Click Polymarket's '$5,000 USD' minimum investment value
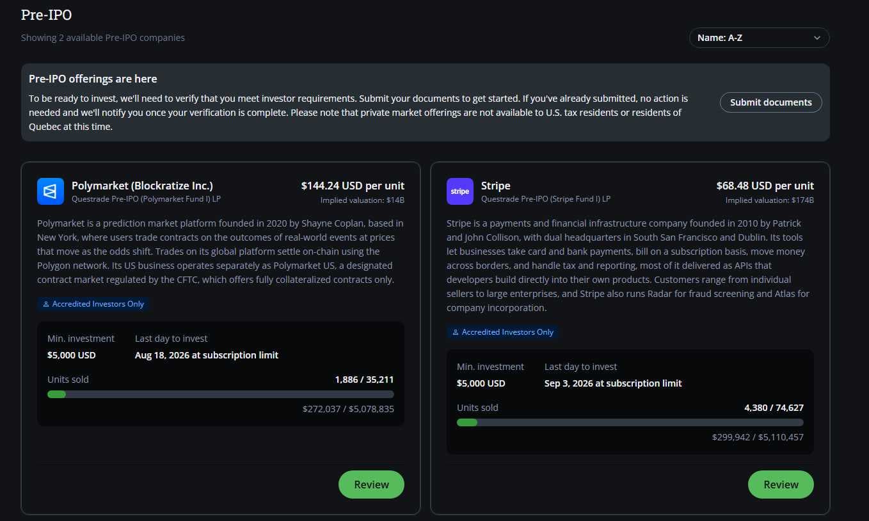This screenshot has width=869, height=521. coord(72,355)
